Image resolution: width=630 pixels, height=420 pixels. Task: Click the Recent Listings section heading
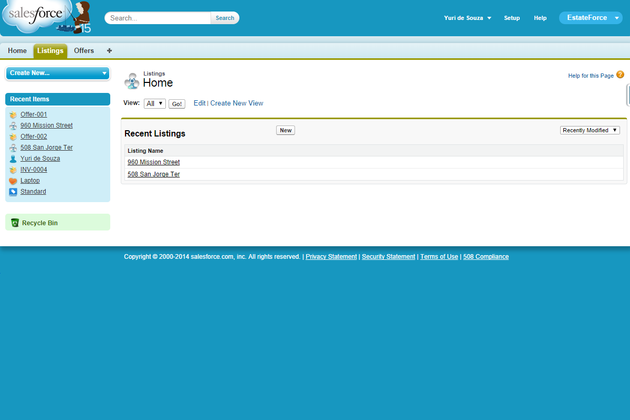coord(155,134)
